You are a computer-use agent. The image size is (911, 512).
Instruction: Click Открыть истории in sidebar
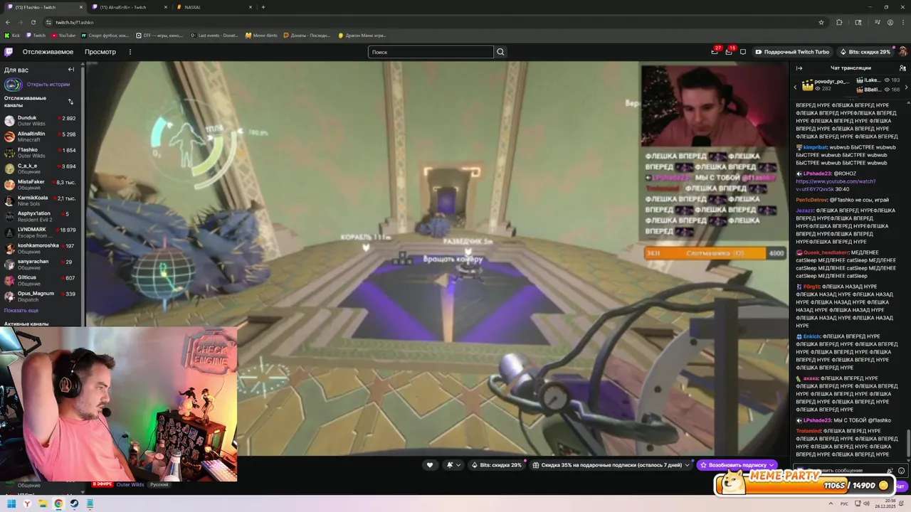pyautogui.click(x=48, y=85)
